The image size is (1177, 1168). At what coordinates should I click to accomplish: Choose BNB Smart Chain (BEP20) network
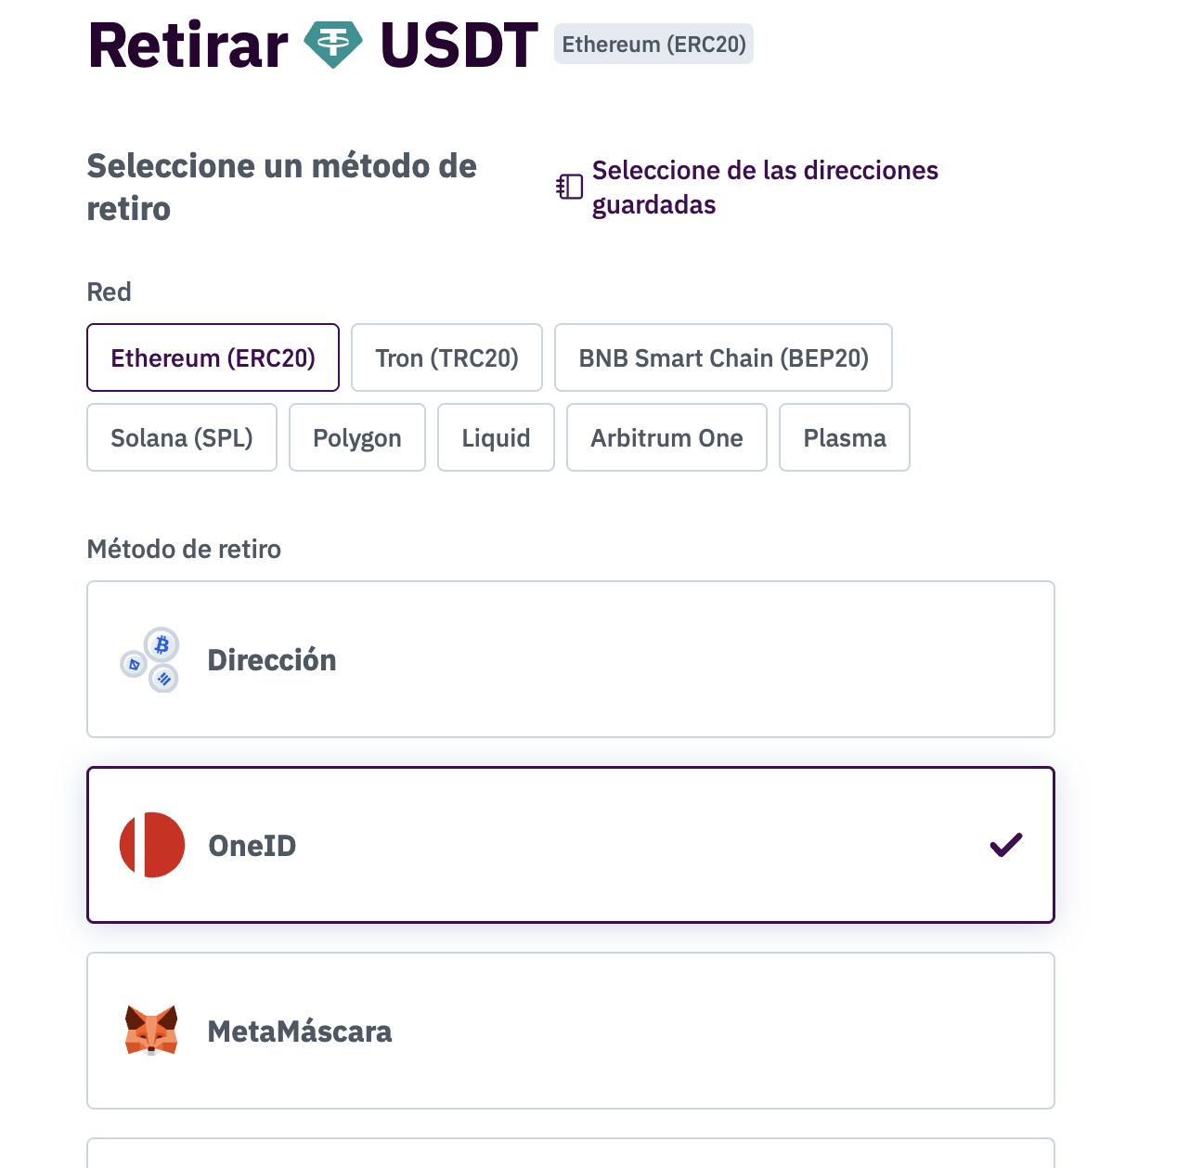click(x=723, y=357)
